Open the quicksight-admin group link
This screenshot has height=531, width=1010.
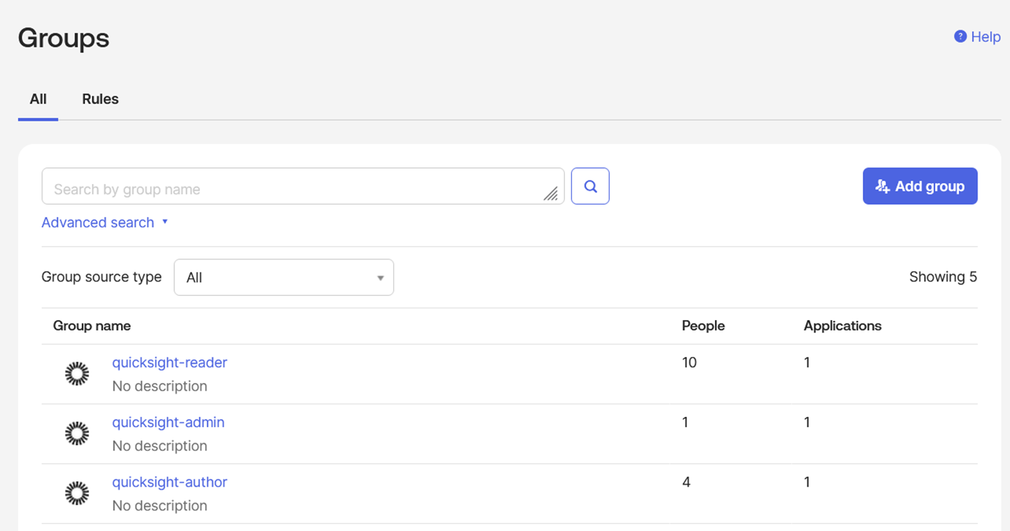pyautogui.click(x=168, y=422)
